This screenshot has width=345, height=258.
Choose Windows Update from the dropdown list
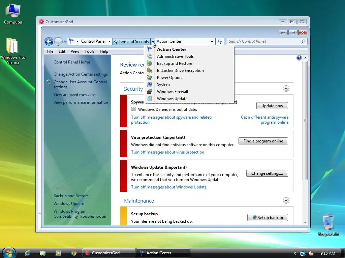click(x=189, y=98)
